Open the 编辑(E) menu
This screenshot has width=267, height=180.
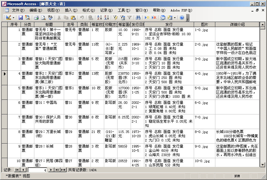click(36, 10)
